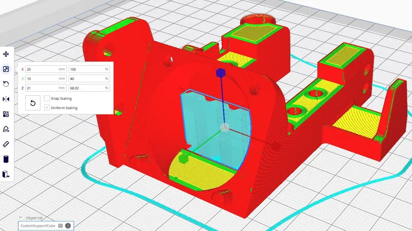Click the extruder number 1 badge
The image size is (412, 231).
tap(68, 225)
